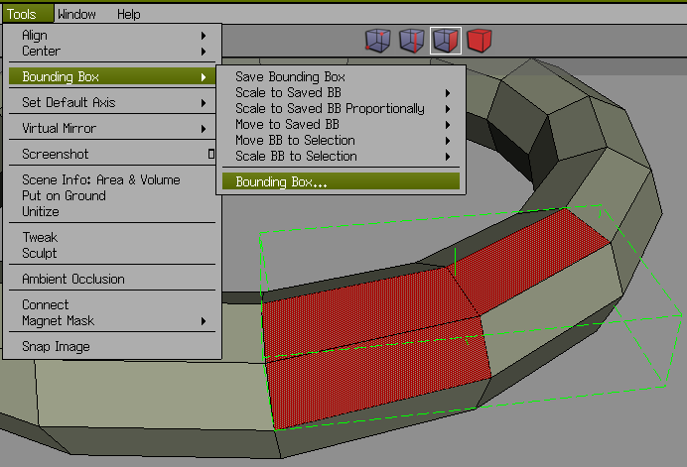Choose Sculpt from the Tools menu
This screenshot has width=687, height=467.
tap(112, 253)
